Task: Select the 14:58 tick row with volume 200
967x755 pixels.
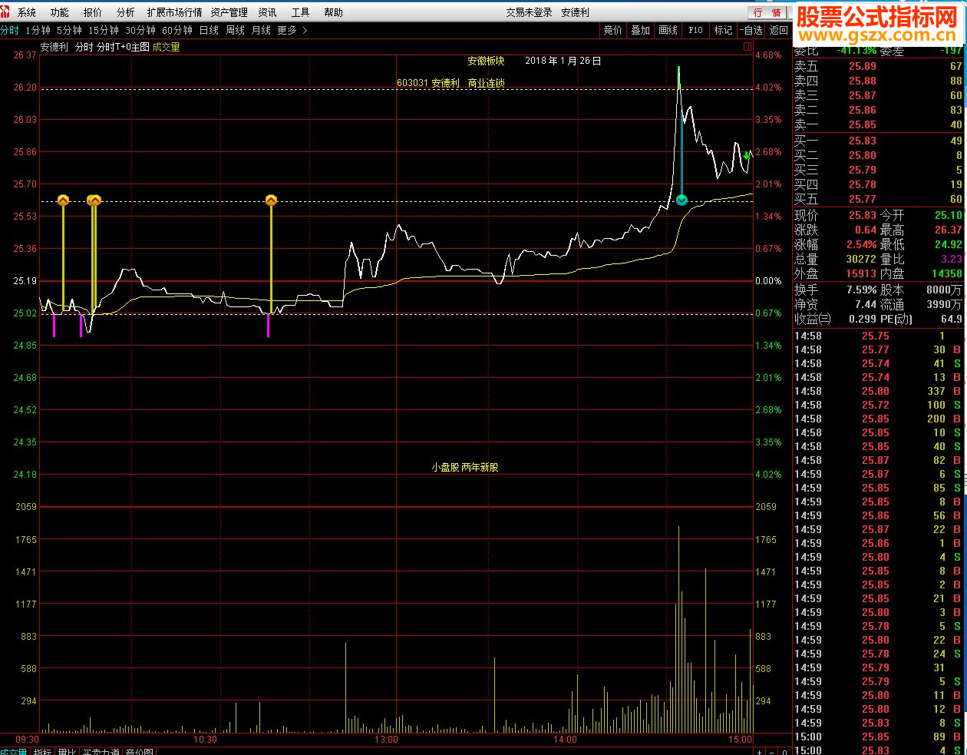Action: [x=879, y=419]
